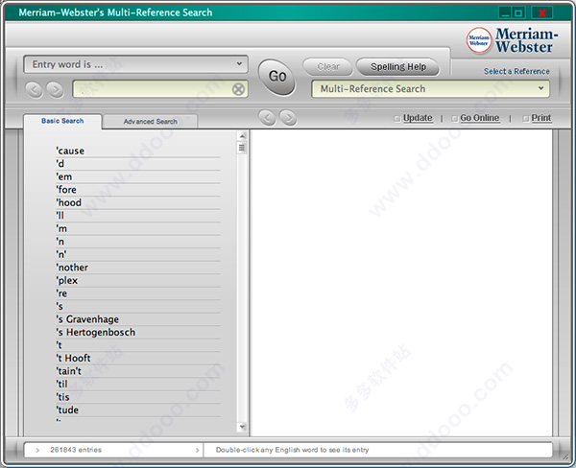This screenshot has width=576, height=468.
Task: Select 'em in the word list
Action: (x=137, y=176)
